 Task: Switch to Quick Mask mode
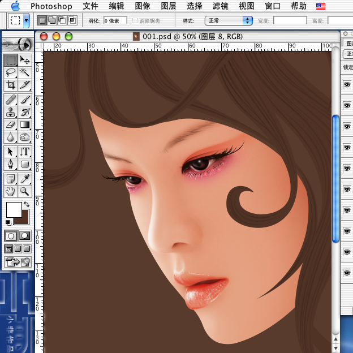click(24, 236)
